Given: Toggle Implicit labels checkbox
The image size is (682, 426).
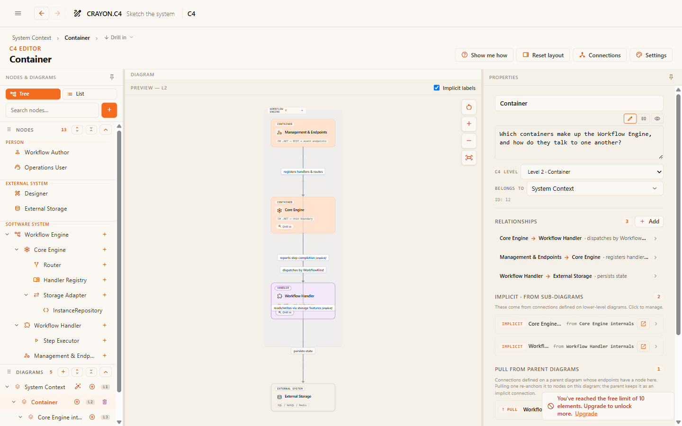Looking at the screenshot, I should (437, 88).
